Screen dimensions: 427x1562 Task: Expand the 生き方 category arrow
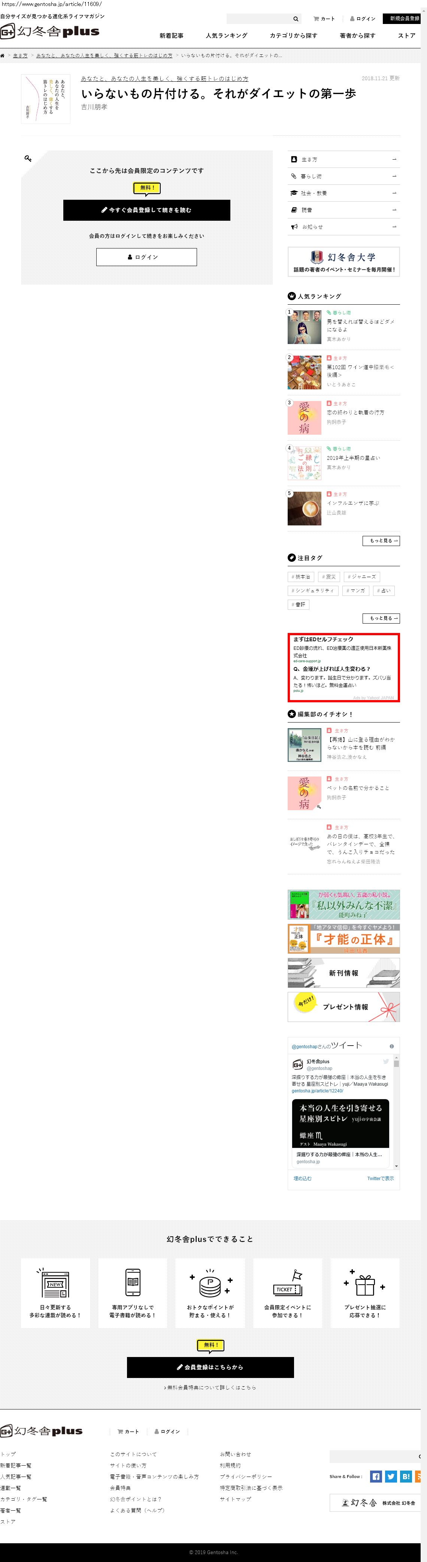click(x=394, y=160)
